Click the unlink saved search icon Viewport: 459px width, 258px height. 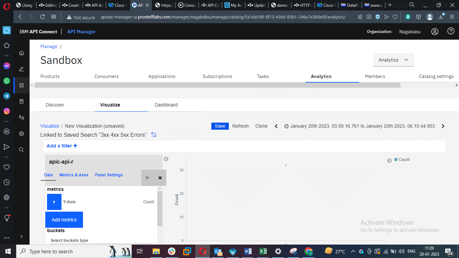[x=154, y=135]
